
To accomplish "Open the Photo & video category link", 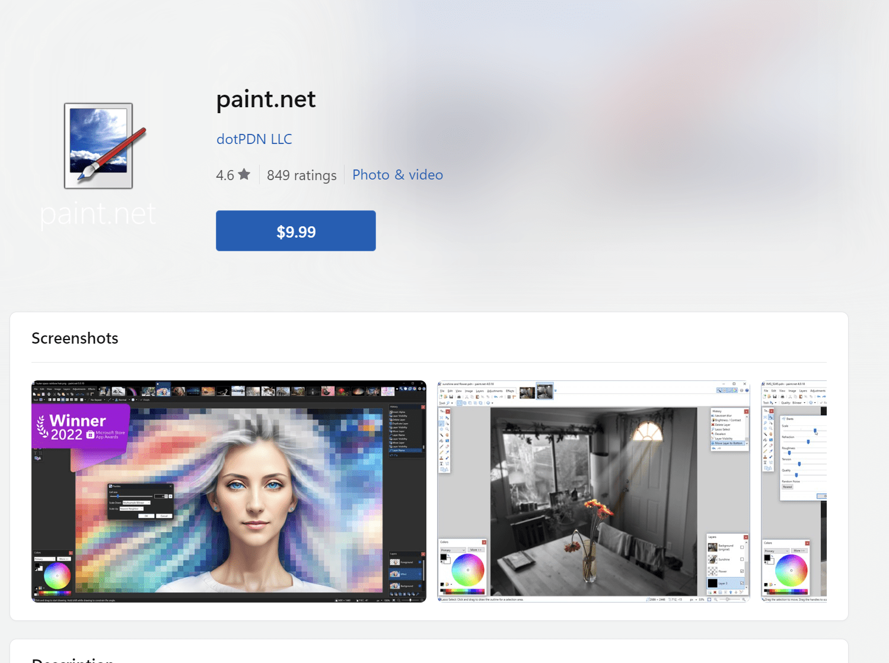I will [x=397, y=175].
